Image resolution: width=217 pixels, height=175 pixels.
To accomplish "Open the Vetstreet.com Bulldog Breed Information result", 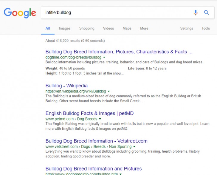I will coord(96,141).
